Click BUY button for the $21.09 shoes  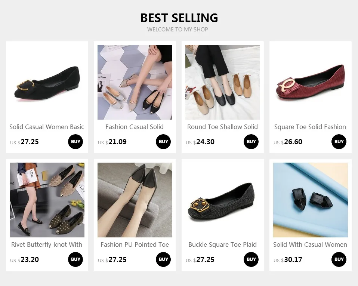point(163,142)
